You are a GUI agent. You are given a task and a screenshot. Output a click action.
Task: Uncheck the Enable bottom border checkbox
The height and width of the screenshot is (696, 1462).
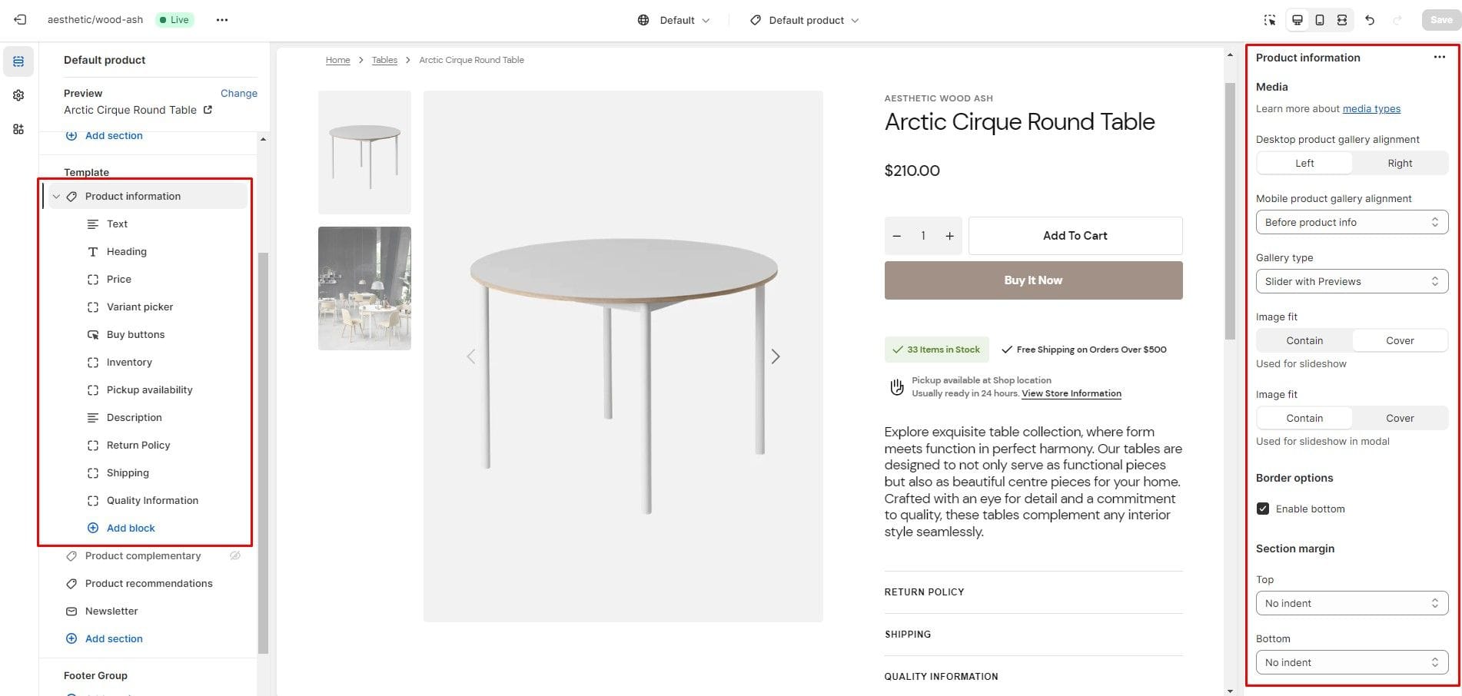click(x=1263, y=509)
